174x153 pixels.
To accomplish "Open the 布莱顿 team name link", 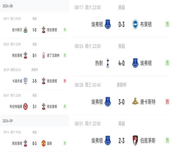I will click(x=146, y=24).
